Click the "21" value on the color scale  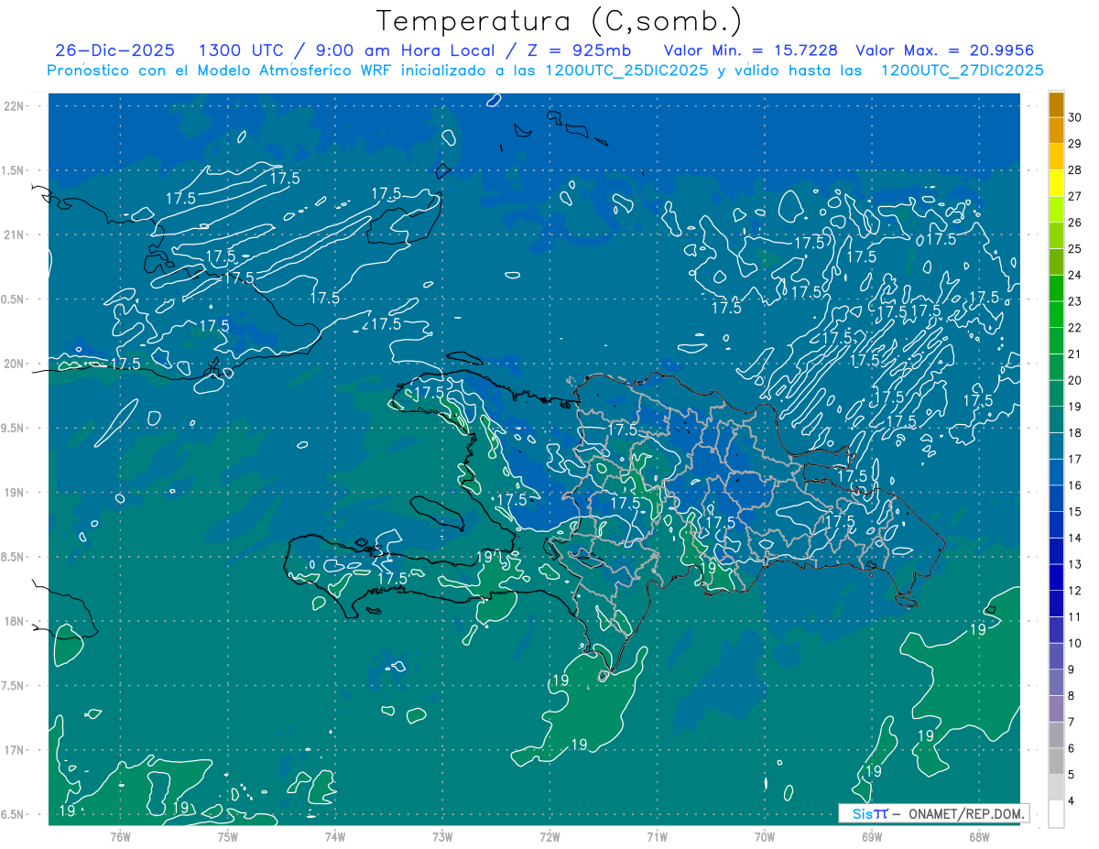pyautogui.click(x=1075, y=354)
